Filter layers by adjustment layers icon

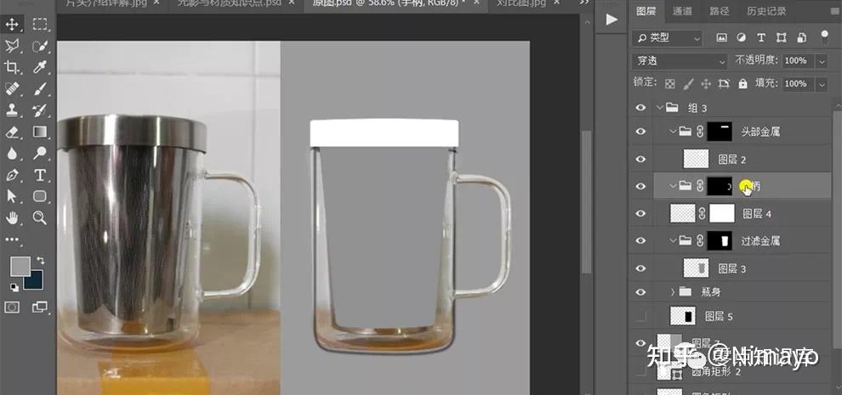pos(741,37)
